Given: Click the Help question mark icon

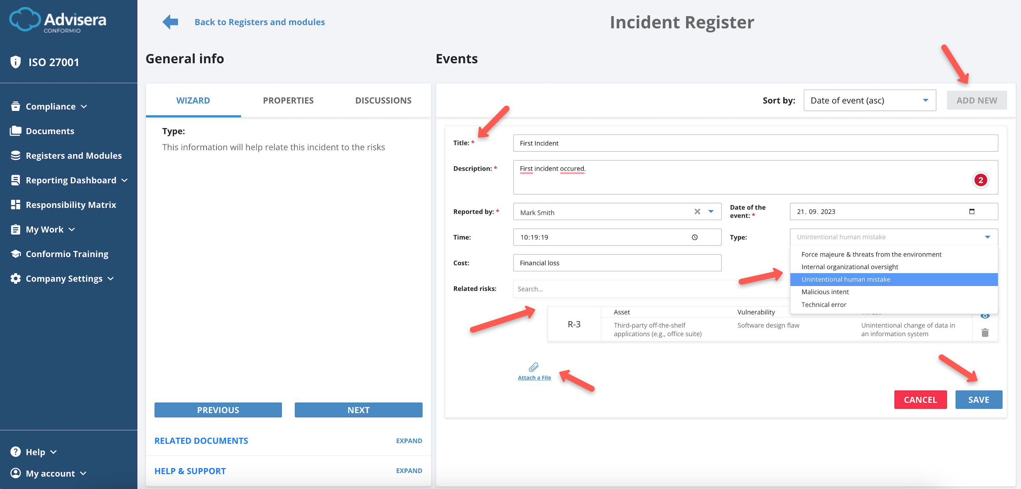Looking at the screenshot, I should [15, 452].
